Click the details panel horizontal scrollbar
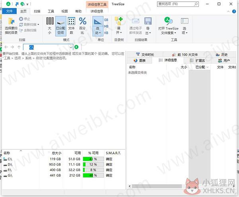The image size is (239, 197). (x=157, y=186)
